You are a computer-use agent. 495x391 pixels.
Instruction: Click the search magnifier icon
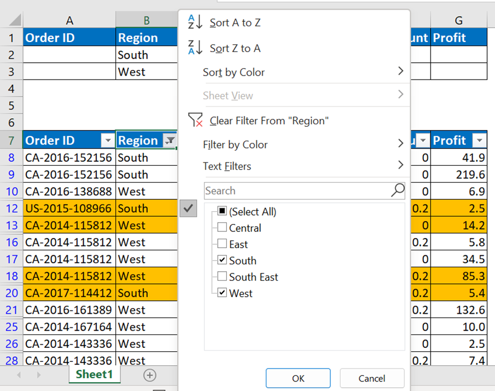tap(397, 190)
